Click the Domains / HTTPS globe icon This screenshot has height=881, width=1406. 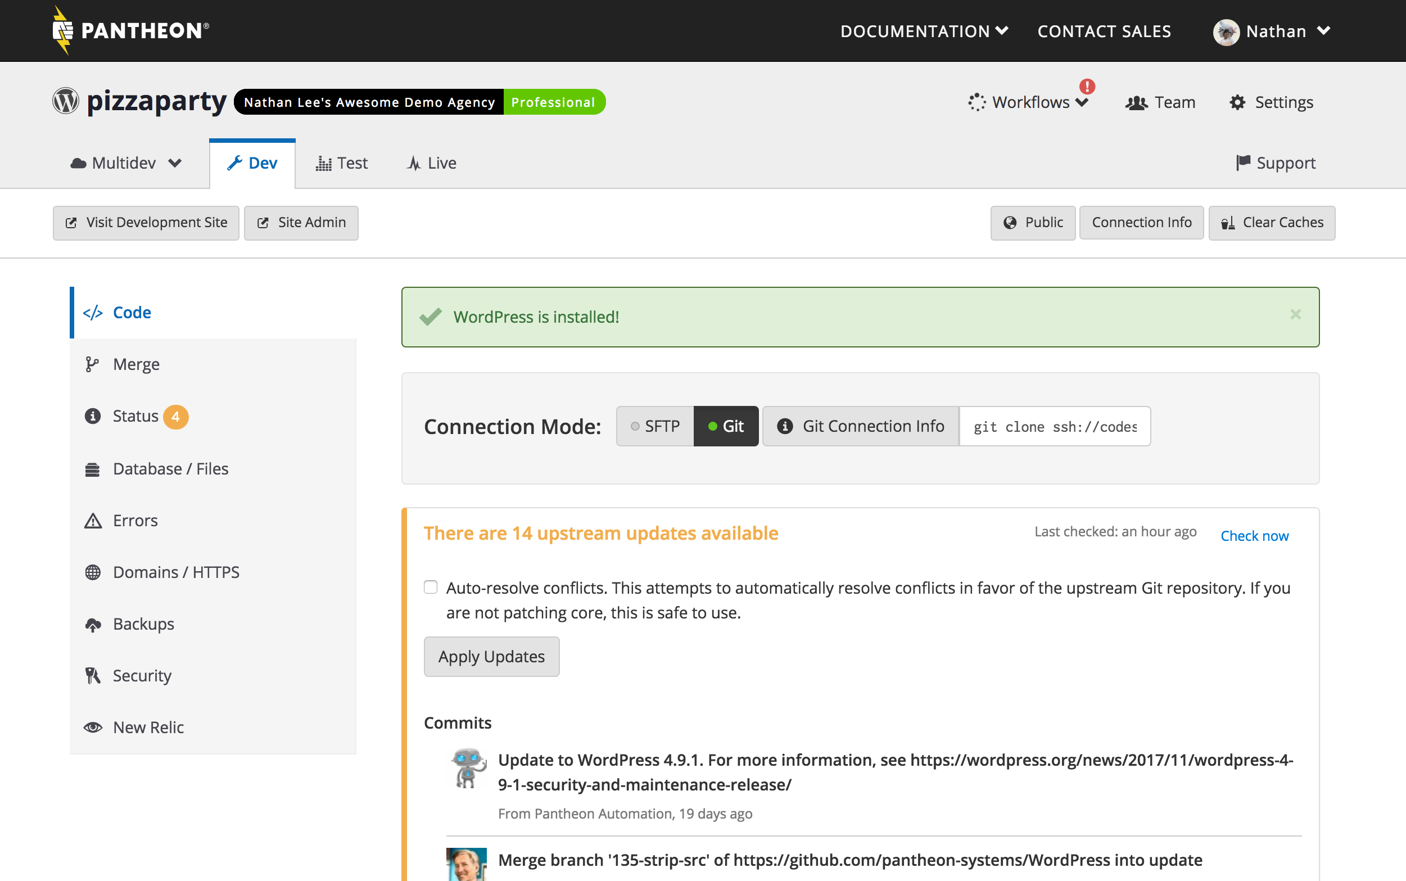point(93,572)
